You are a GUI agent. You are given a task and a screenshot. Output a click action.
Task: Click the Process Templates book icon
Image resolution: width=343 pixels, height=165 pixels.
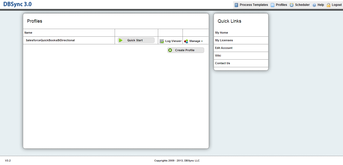(236, 5)
